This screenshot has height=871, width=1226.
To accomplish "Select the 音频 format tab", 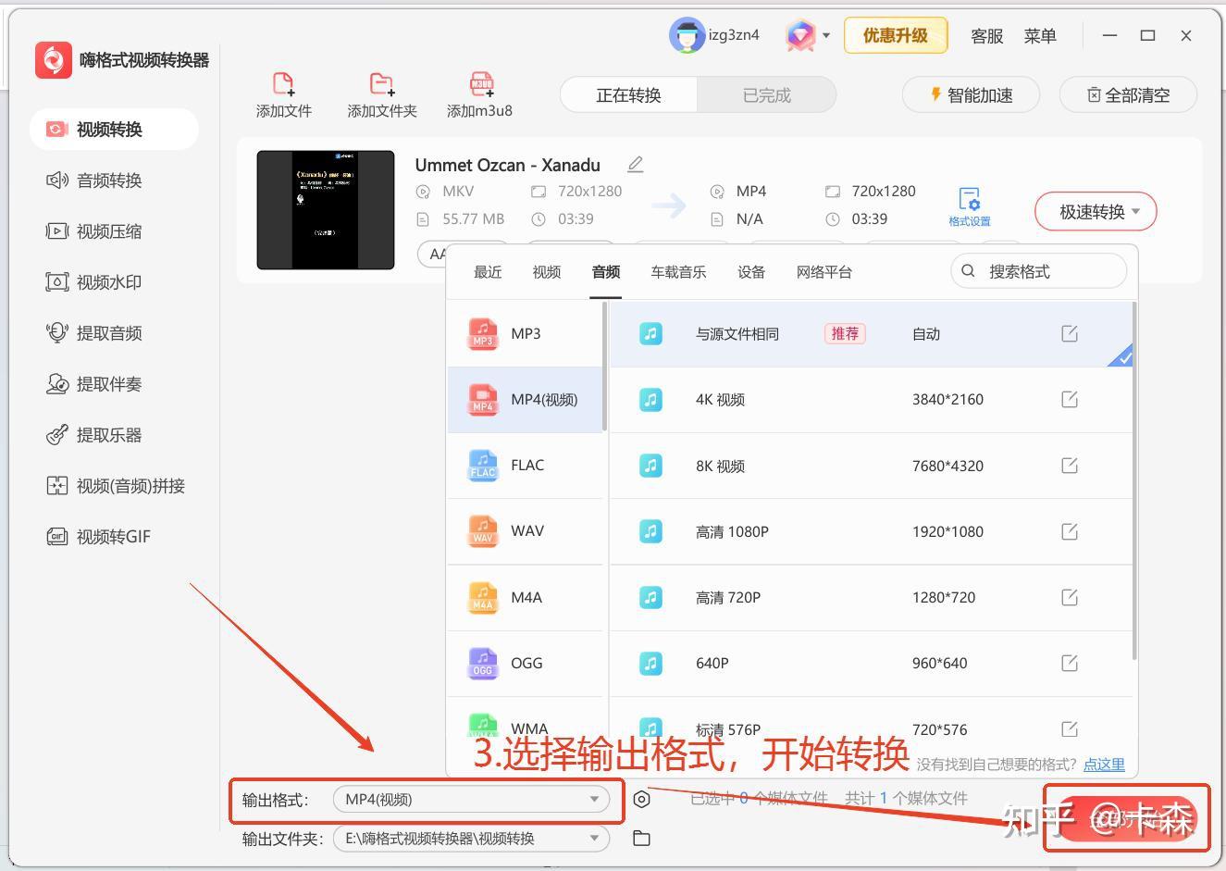I will click(x=606, y=272).
